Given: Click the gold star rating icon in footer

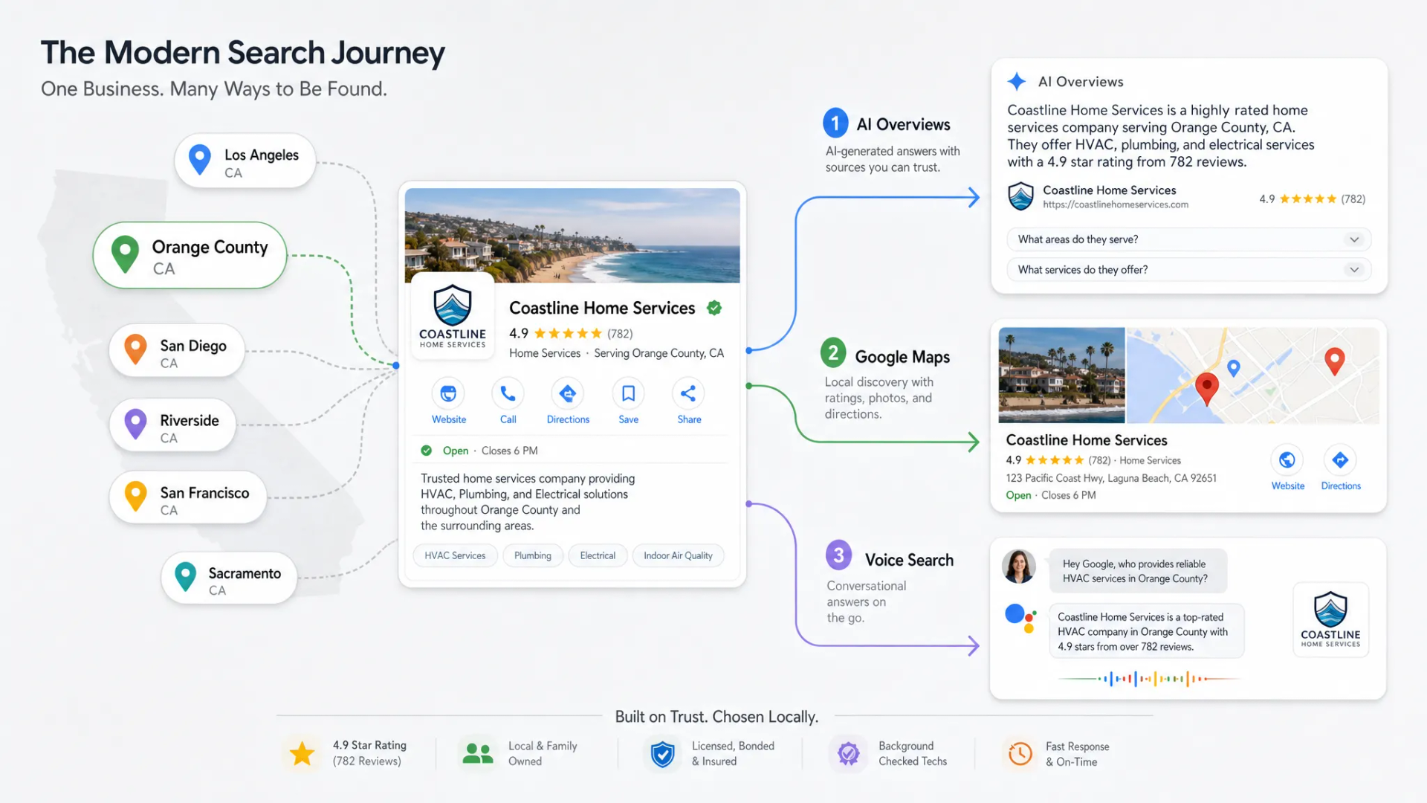Looking at the screenshot, I should (302, 753).
